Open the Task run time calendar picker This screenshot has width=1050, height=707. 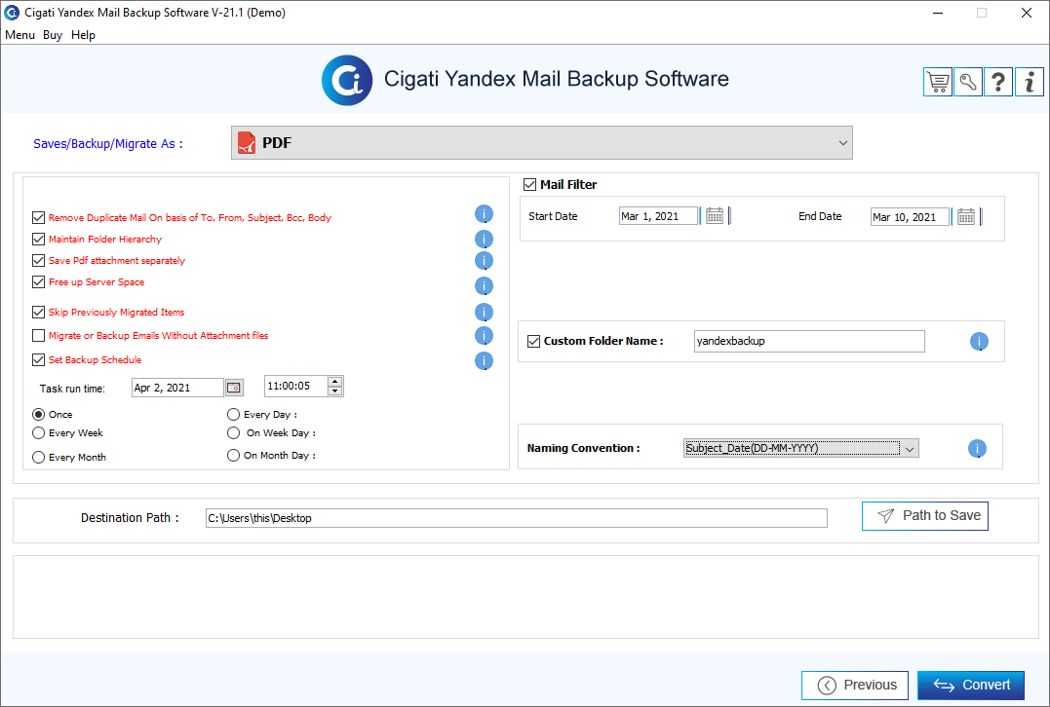click(x=234, y=388)
